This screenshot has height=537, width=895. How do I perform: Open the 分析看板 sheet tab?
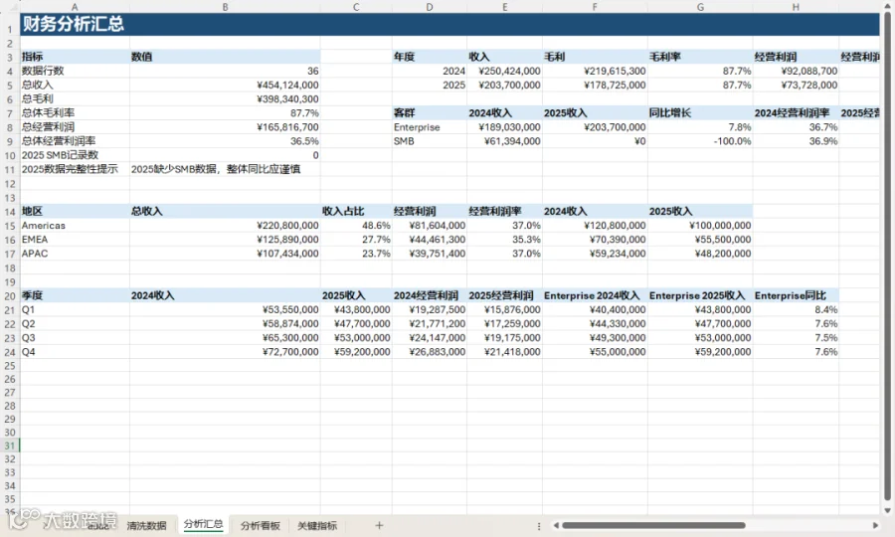tap(261, 526)
